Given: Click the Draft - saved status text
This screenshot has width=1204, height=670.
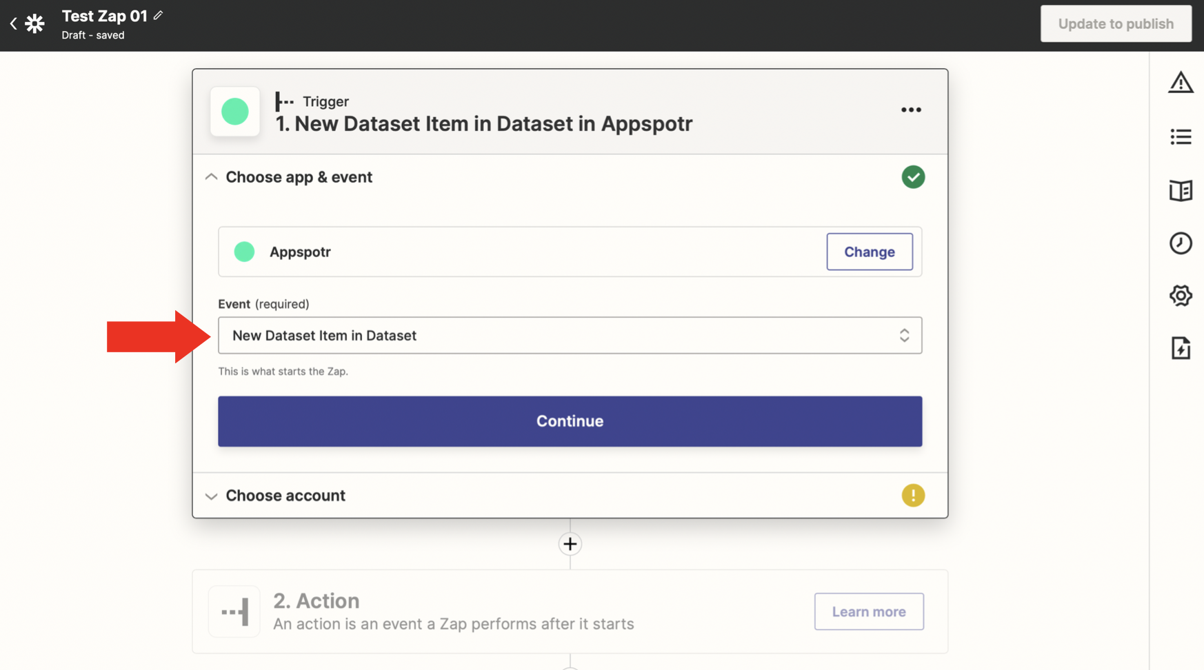Looking at the screenshot, I should tap(93, 35).
